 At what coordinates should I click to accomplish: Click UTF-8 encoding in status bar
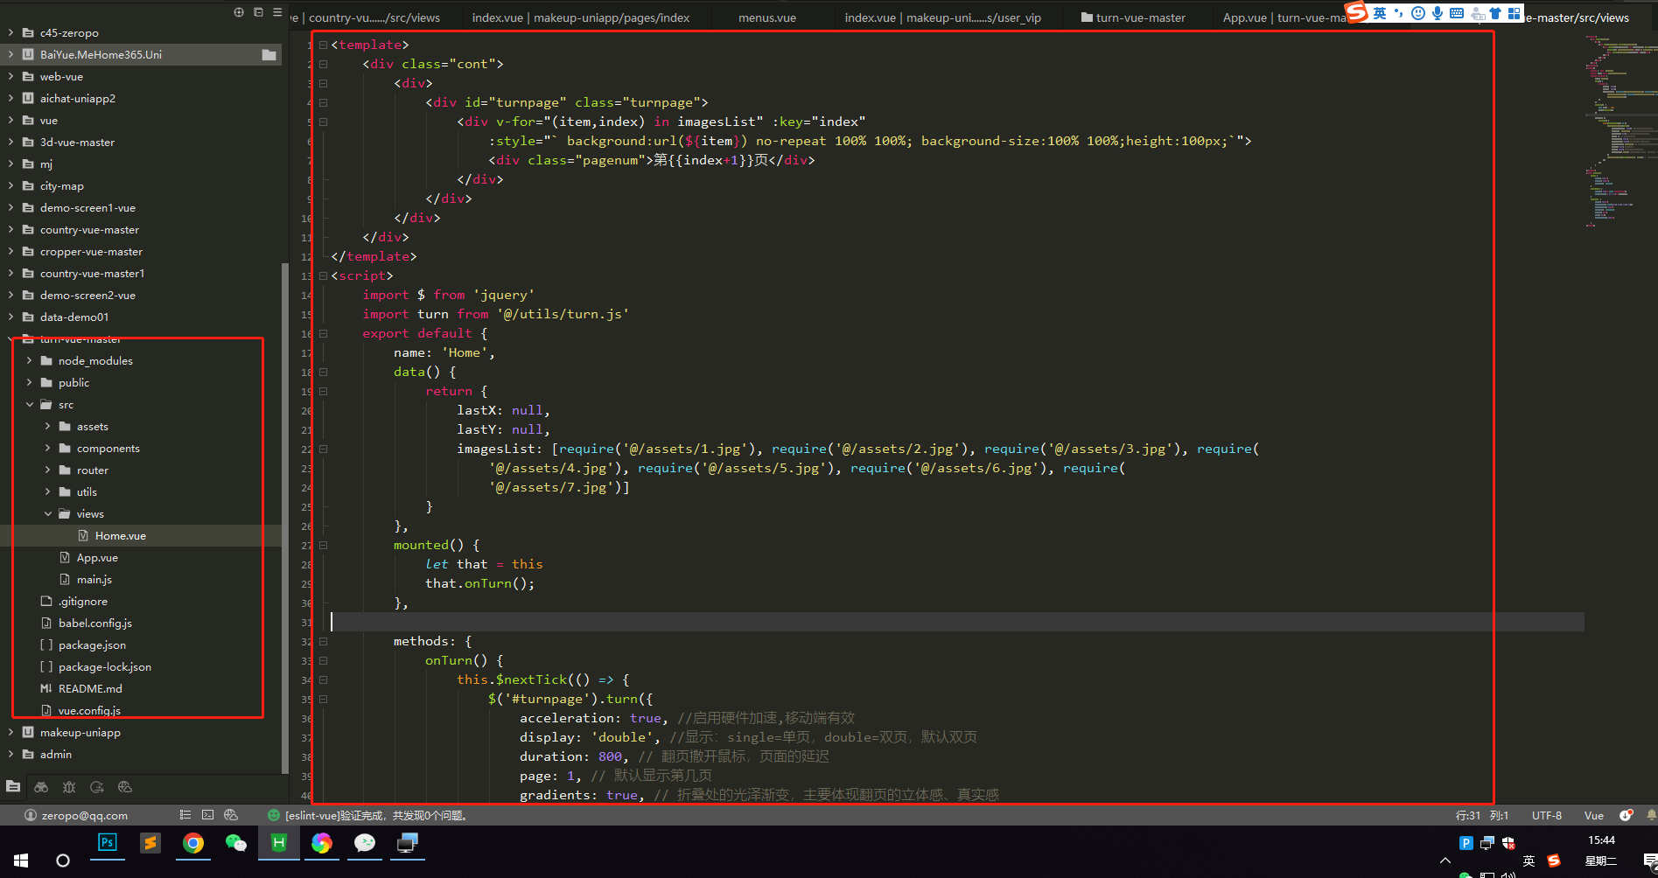tap(1547, 815)
